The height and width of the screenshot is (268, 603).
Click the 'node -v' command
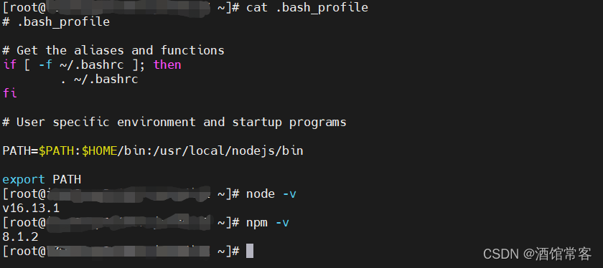coord(271,194)
